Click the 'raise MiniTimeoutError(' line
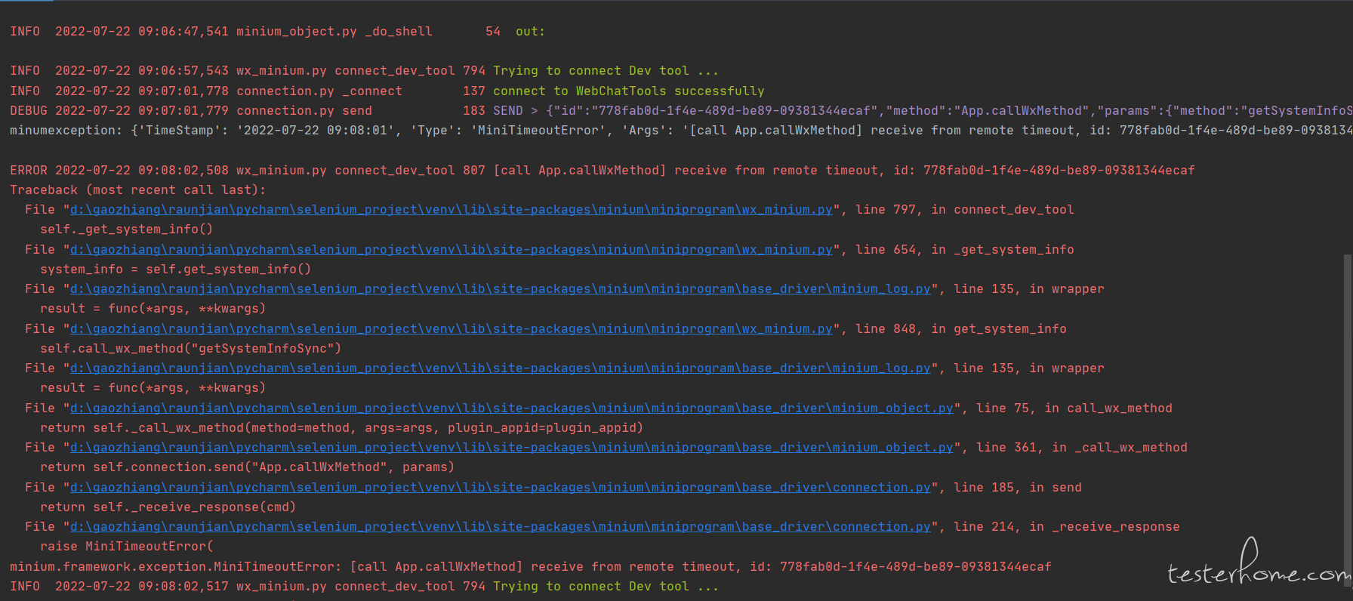The width and height of the screenshot is (1353, 601). click(x=127, y=547)
